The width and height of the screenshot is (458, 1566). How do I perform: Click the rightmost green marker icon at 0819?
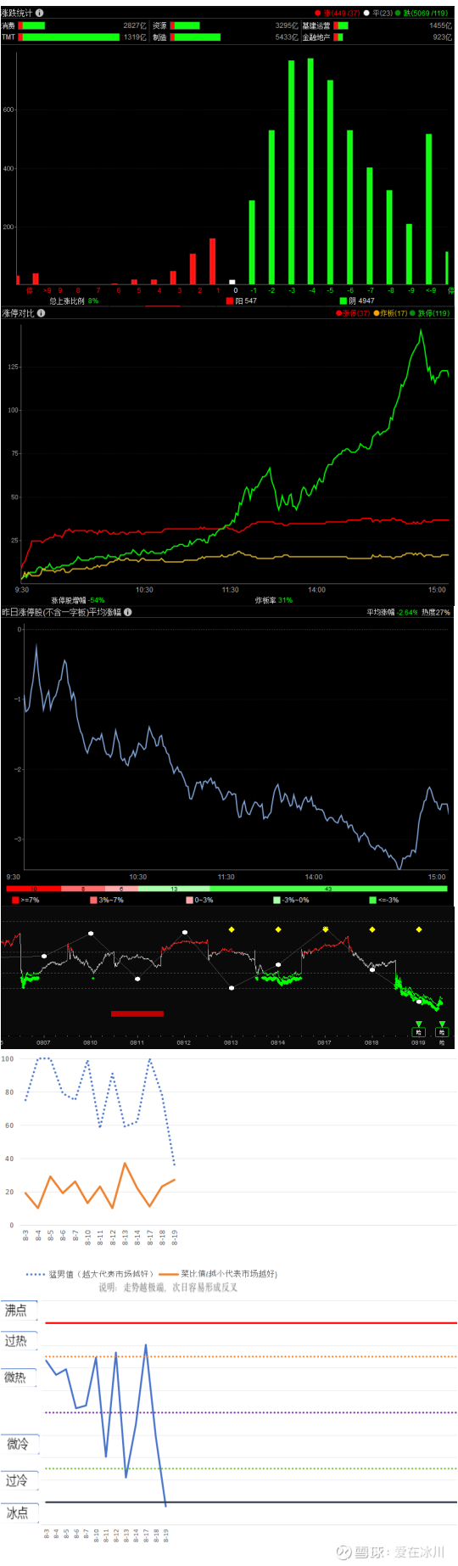[x=442, y=1030]
